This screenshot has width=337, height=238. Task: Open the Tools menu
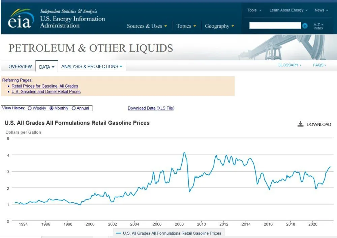point(254,10)
